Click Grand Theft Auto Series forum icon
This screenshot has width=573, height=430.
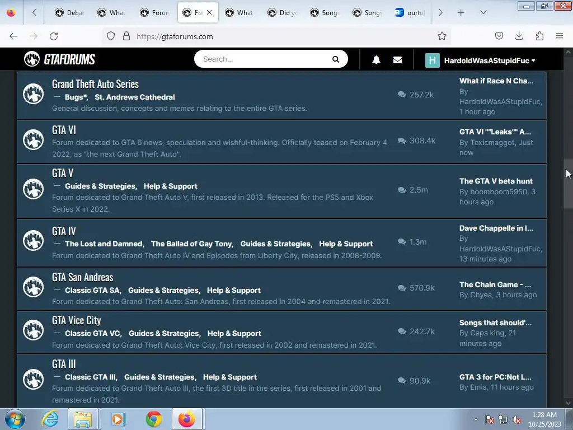(x=33, y=94)
